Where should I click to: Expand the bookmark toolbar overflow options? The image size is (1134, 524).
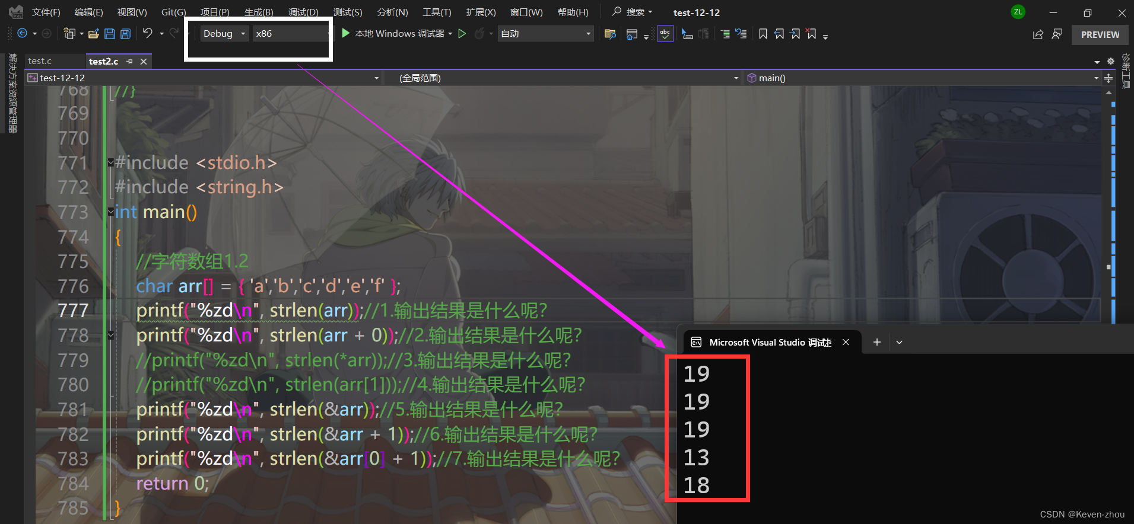825,36
